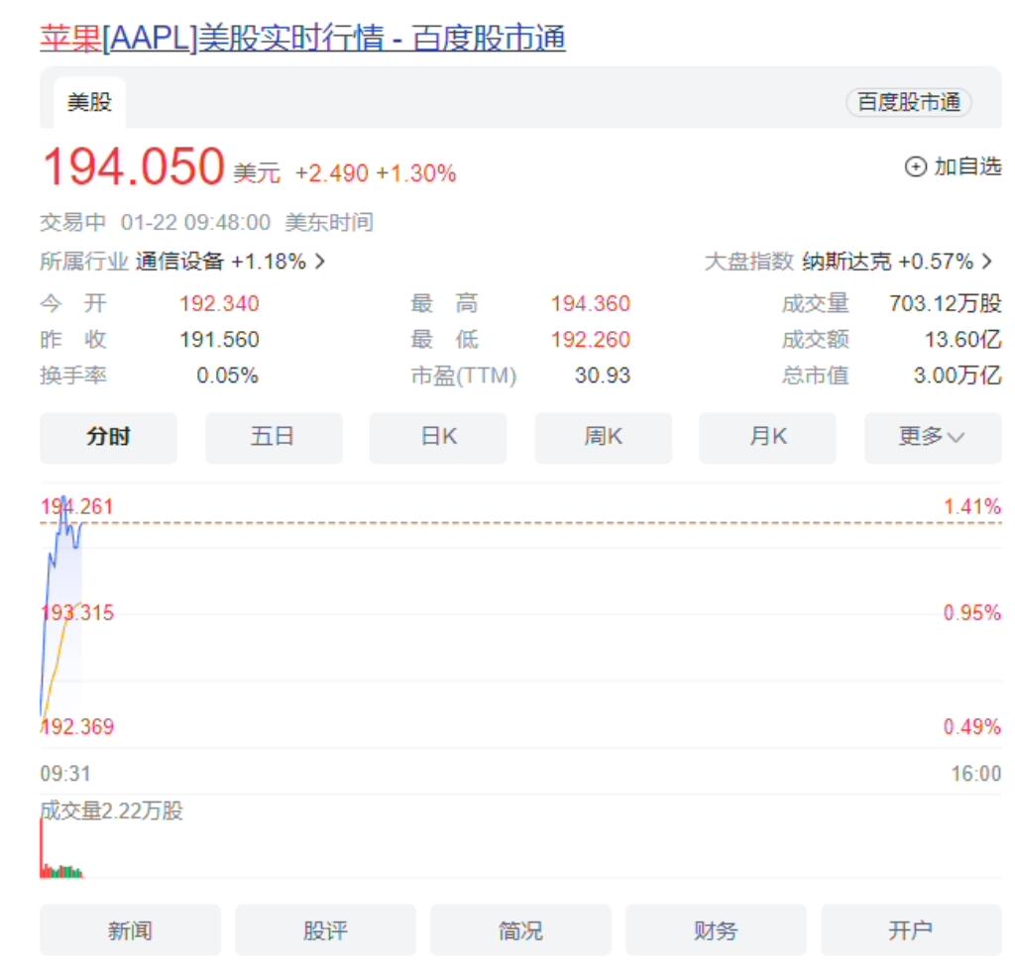Open the 股评 section button
Viewport: 1015px width, 968px height.
click(325, 930)
